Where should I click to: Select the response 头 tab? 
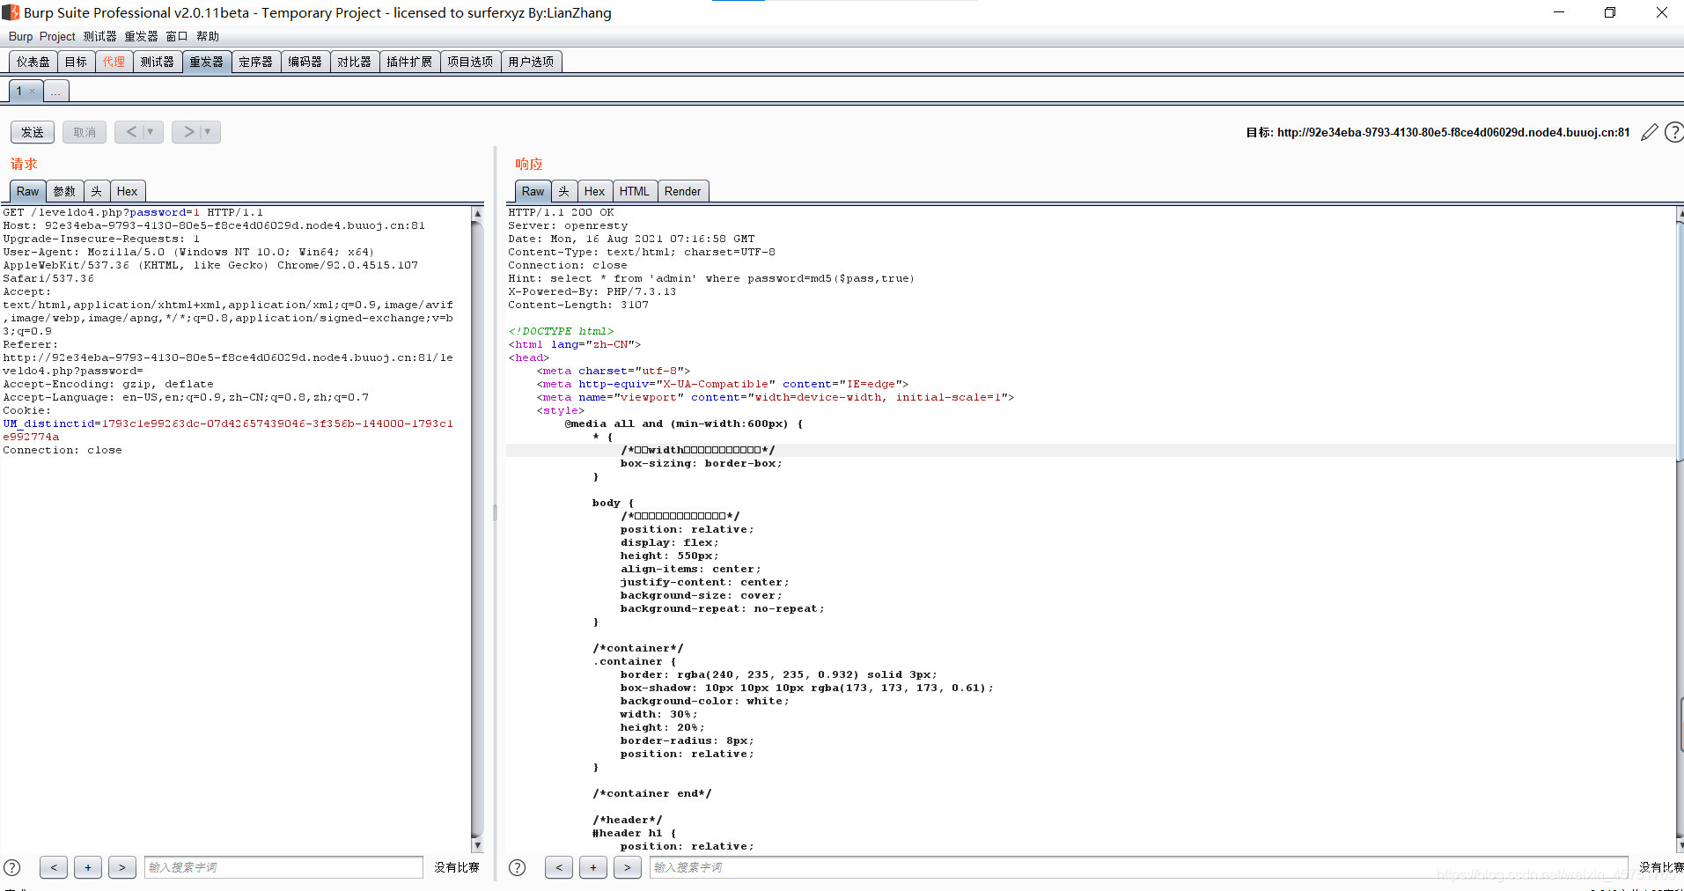click(564, 191)
